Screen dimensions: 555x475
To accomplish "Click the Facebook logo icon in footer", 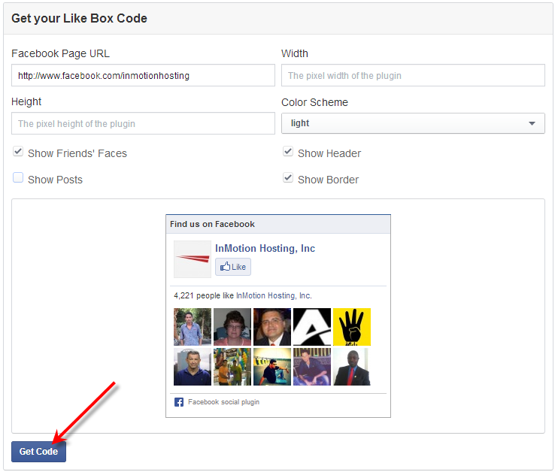I will (x=179, y=402).
